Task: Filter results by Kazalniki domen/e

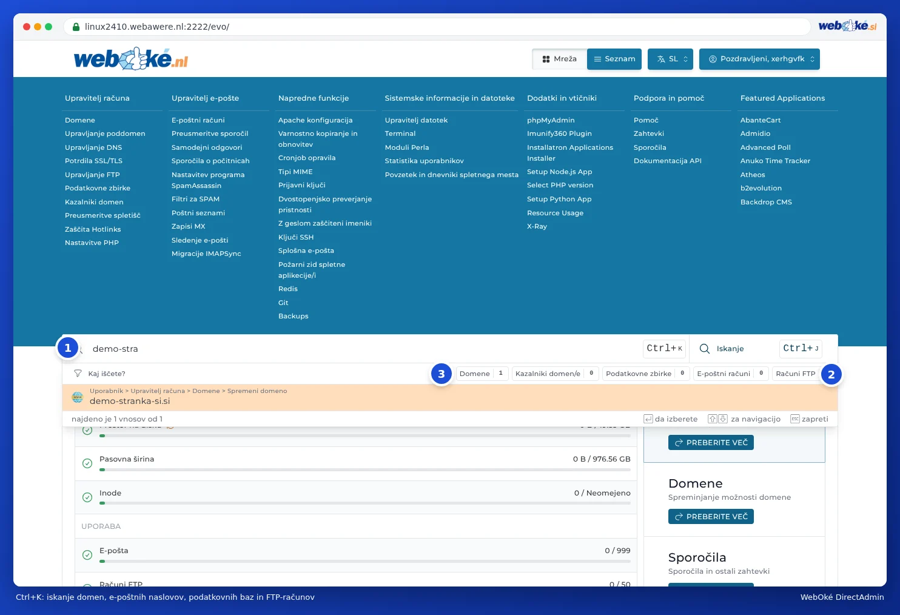Action: tap(556, 374)
